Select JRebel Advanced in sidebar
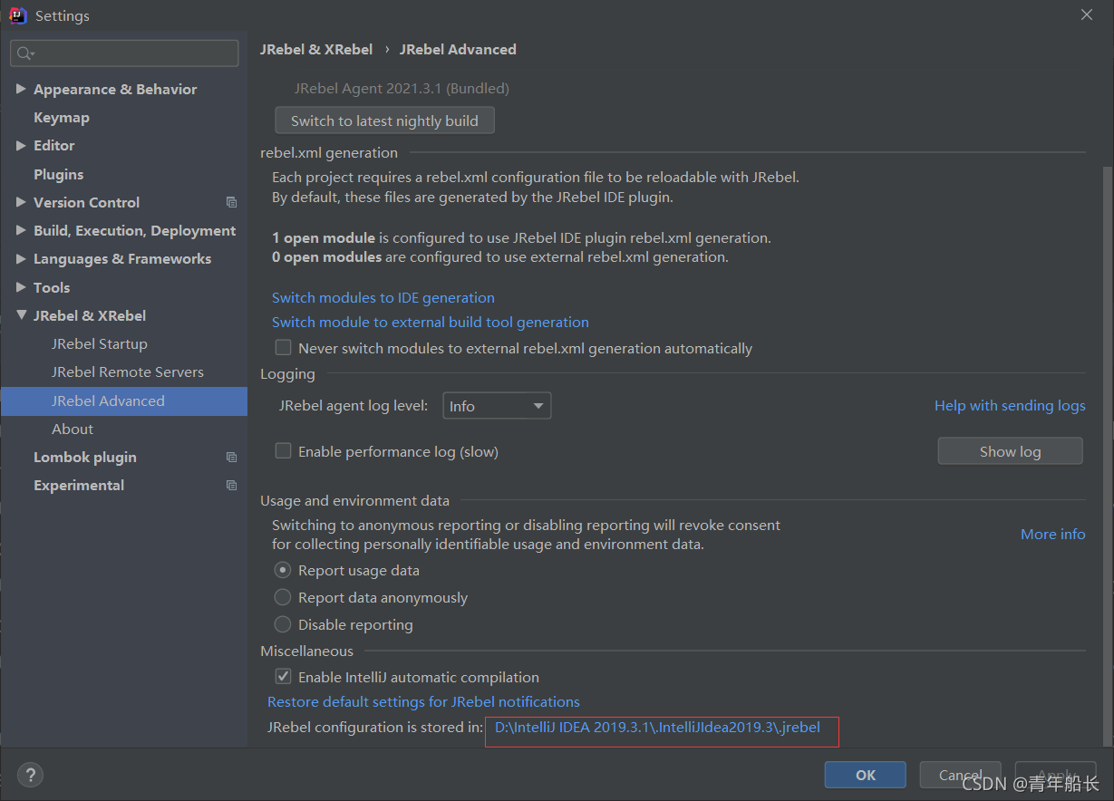Viewport: 1114px width, 801px height. [123, 400]
